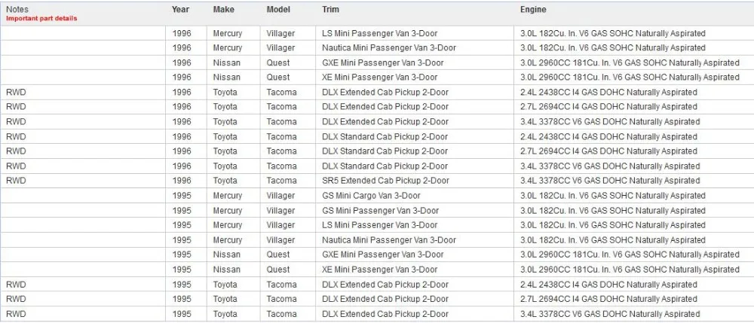Click the red "Important part details" text
The height and width of the screenshot is (323, 754).
click(41, 17)
